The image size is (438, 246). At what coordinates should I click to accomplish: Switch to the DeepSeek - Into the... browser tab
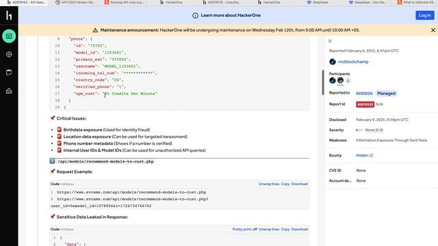coord(368,3)
